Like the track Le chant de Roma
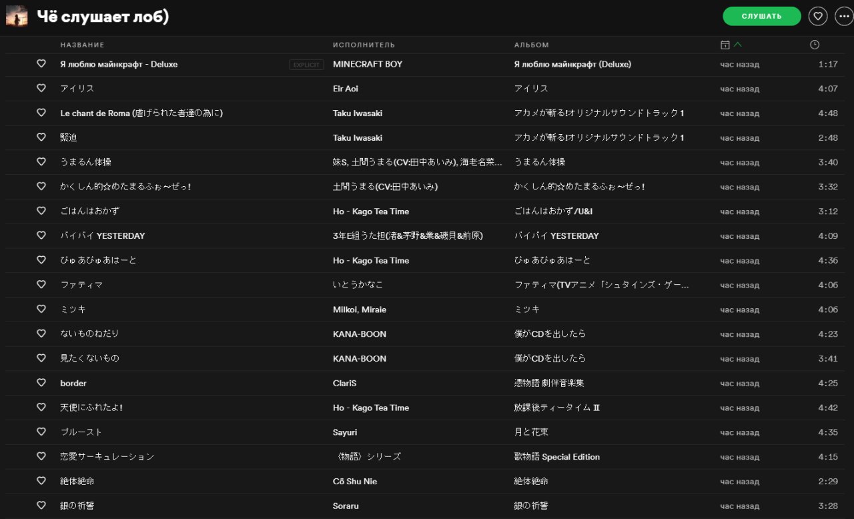This screenshot has width=854, height=519. 41,113
